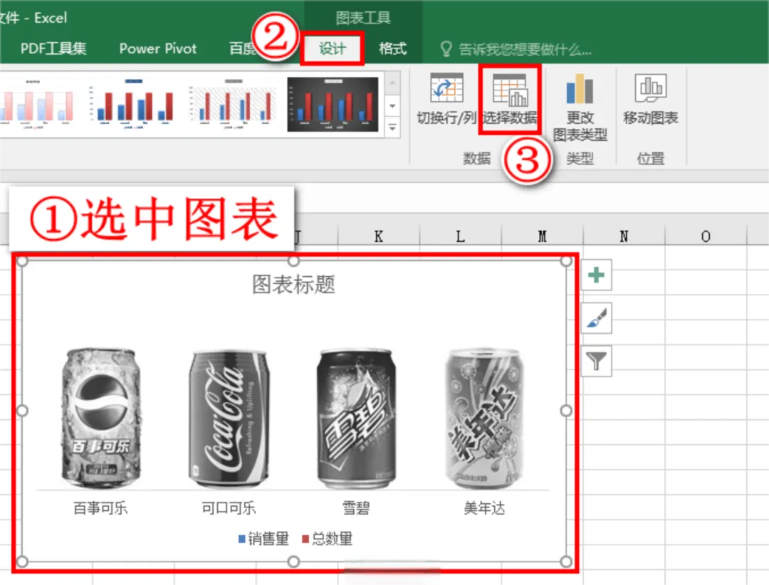The height and width of the screenshot is (585, 769).
Task: Click Change Chart Type (更改图表类型) icon
Action: point(580,108)
